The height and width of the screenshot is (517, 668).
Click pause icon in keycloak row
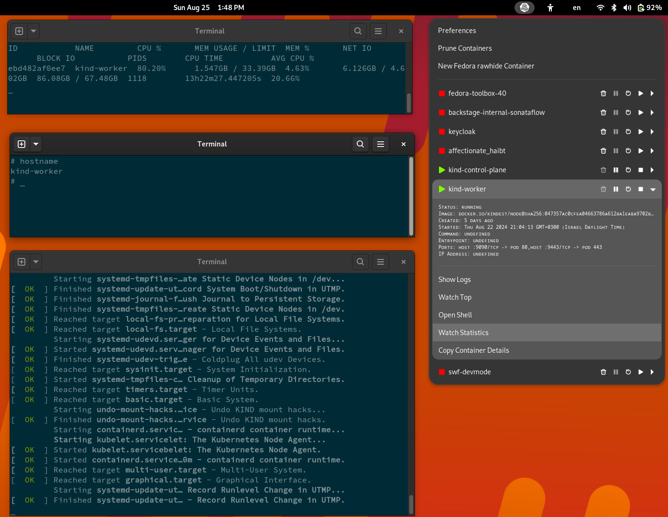tap(616, 132)
